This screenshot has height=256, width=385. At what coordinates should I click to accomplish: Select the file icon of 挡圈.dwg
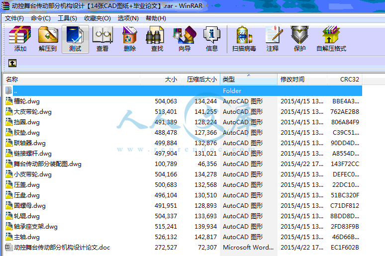click(x=9, y=122)
